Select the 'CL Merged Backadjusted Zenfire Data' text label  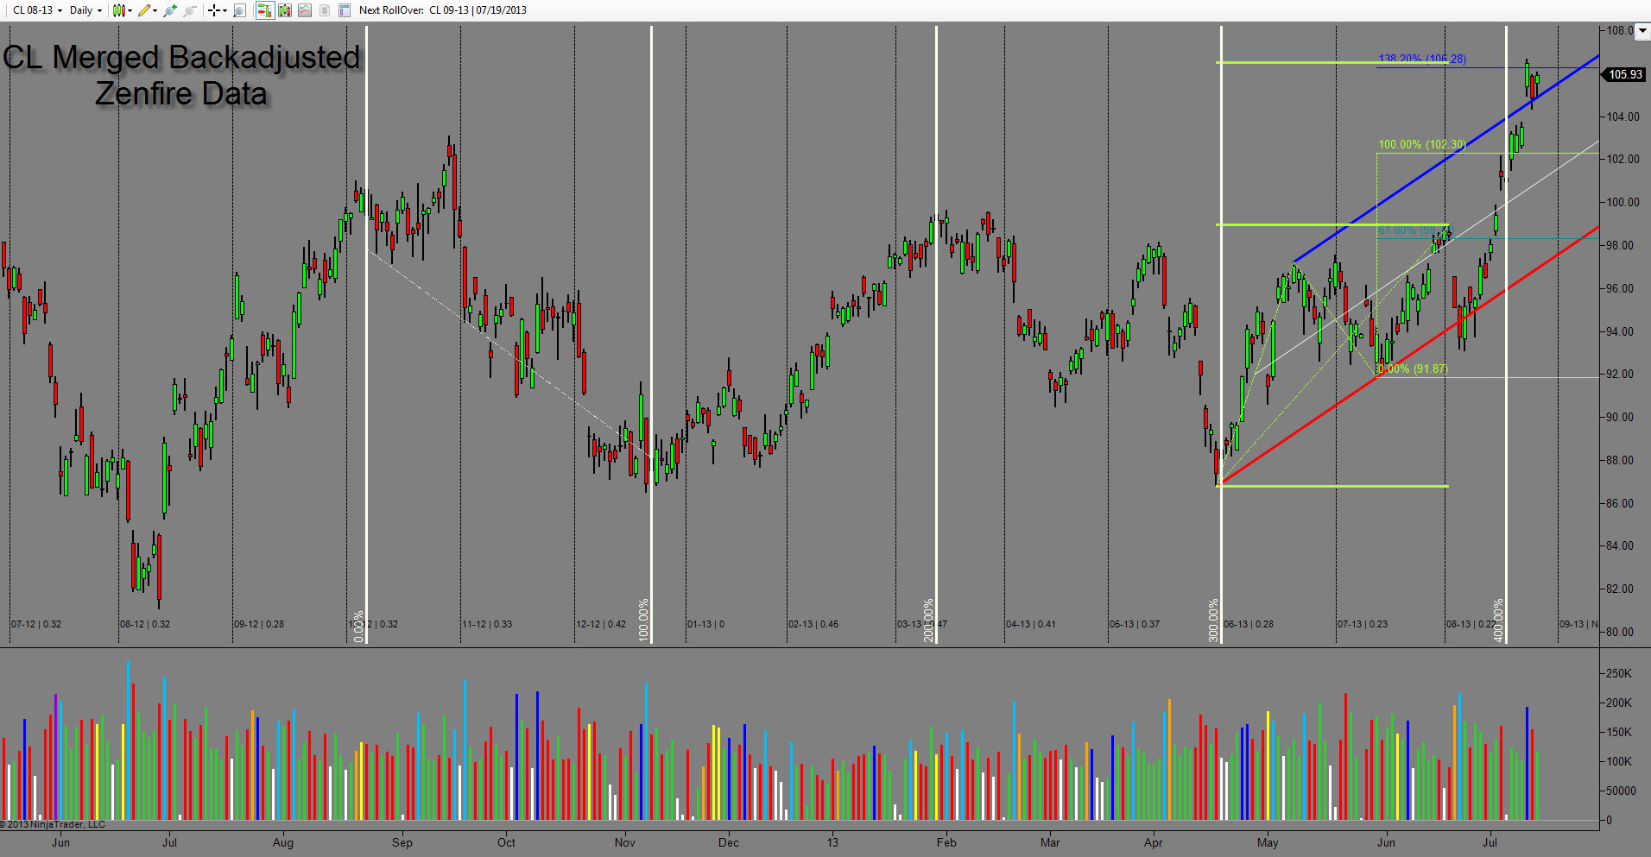[181, 75]
